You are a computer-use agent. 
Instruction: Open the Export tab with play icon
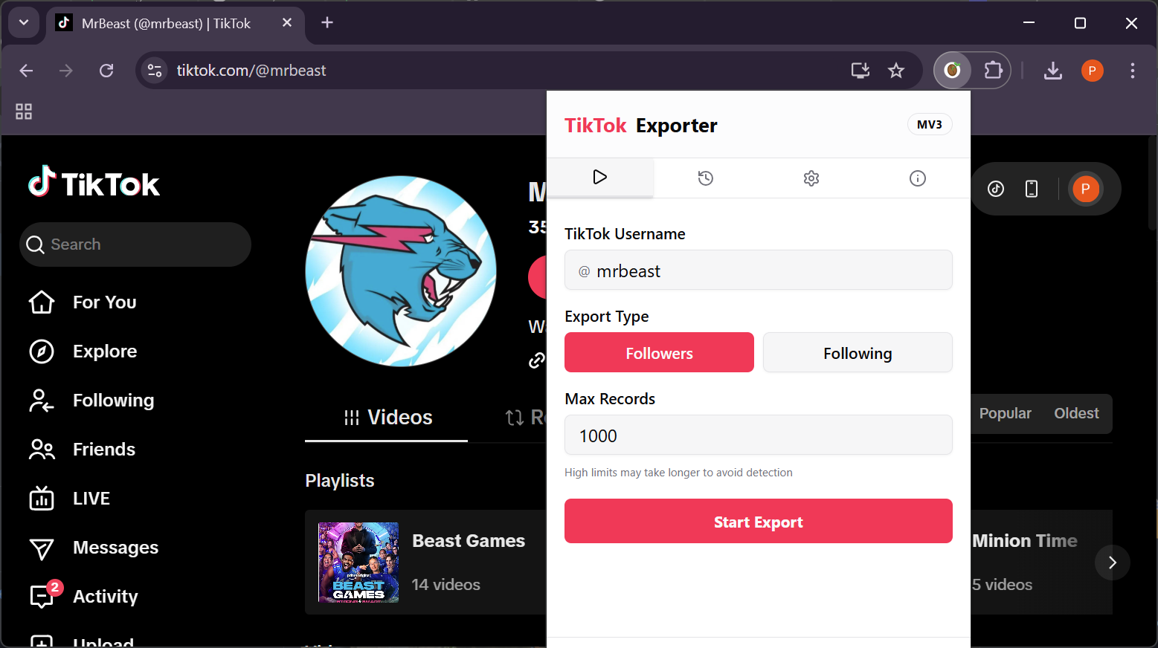coord(600,178)
